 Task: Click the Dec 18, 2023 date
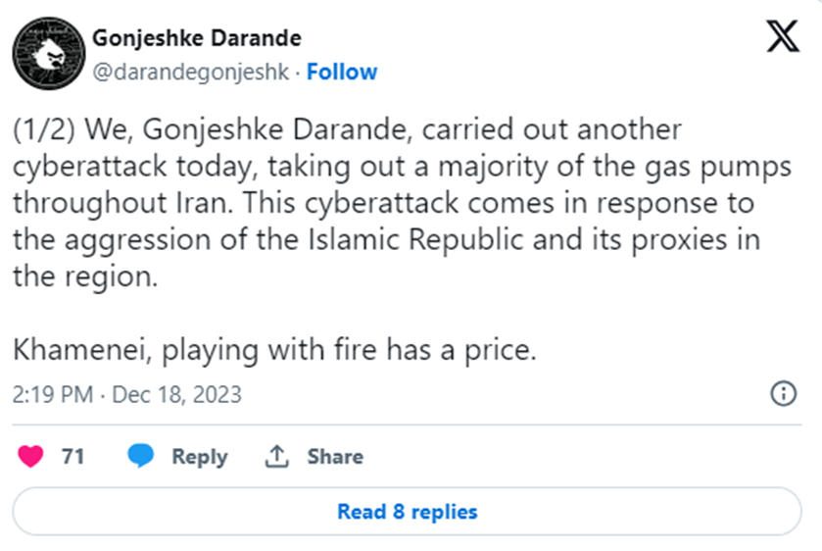(x=176, y=395)
